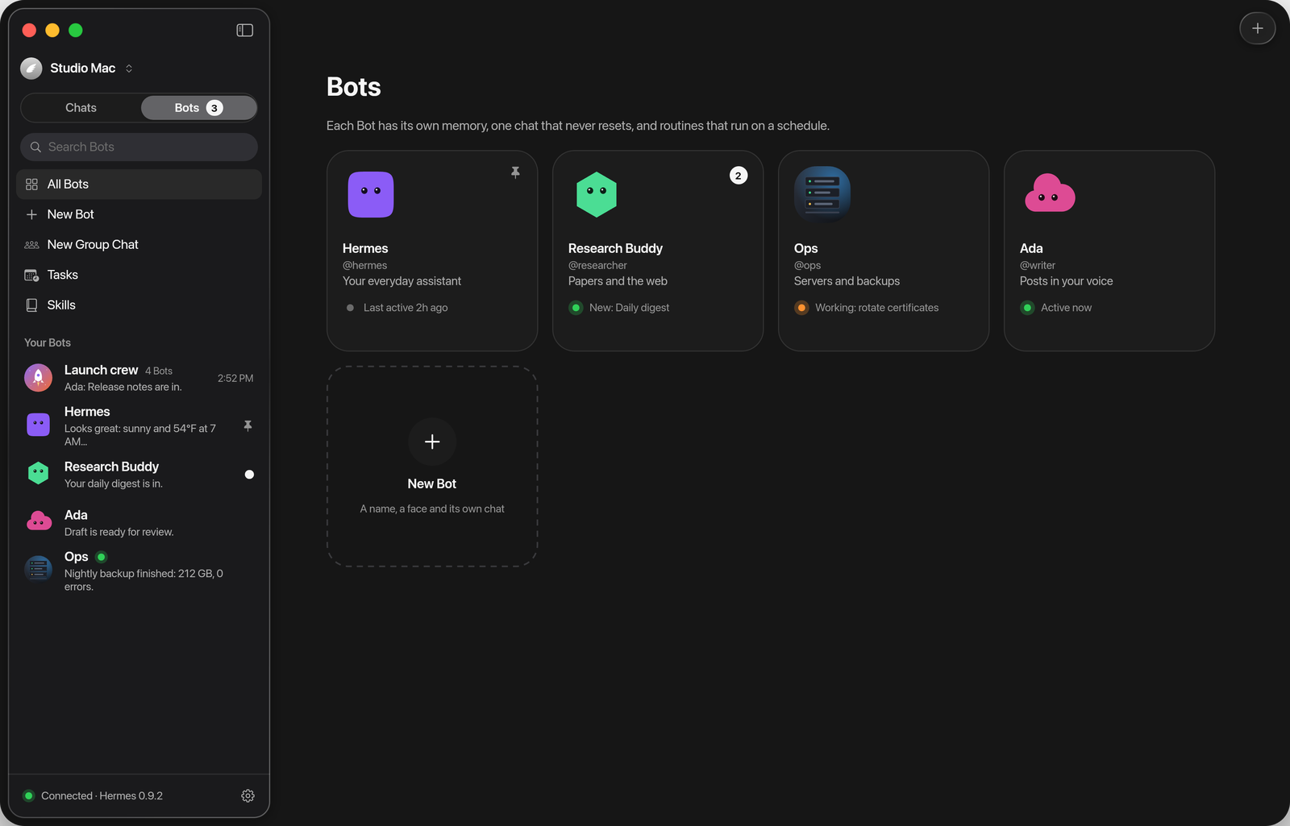Click the Ada card title
Image resolution: width=1290 pixels, height=826 pixels.
tap(1031, 248)
